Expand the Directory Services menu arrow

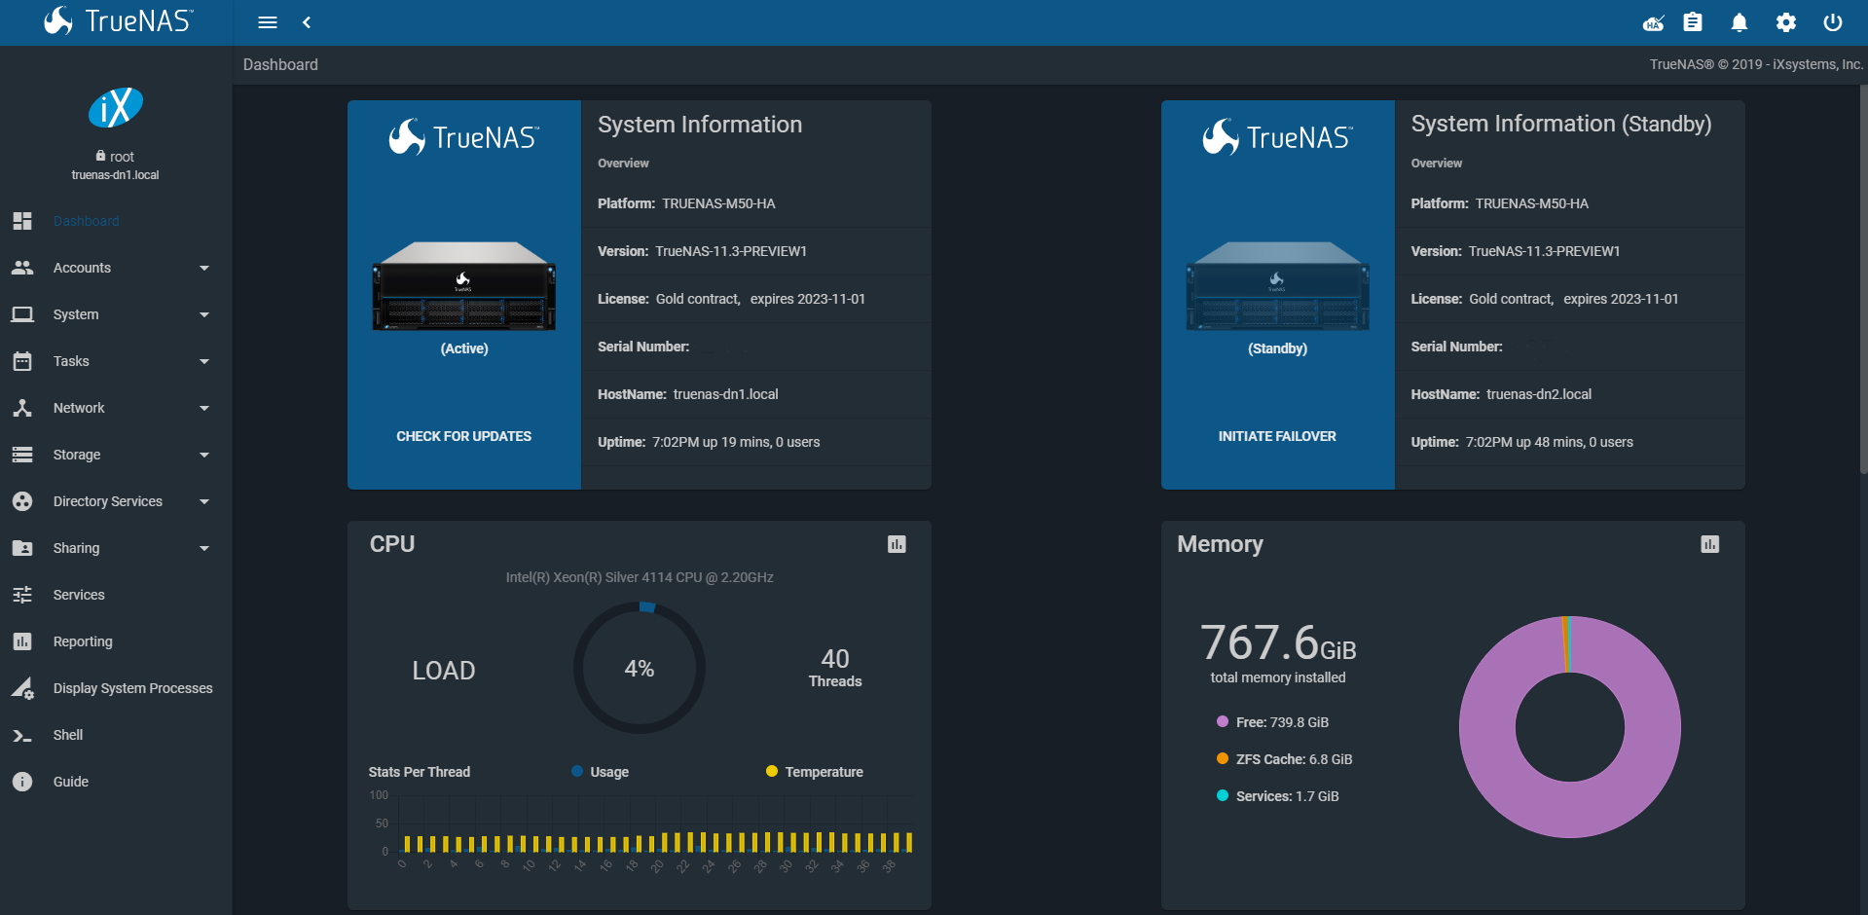[204, 501]
